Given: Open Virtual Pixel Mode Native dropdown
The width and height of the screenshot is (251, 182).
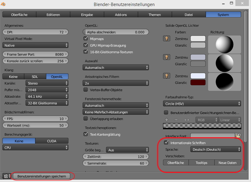Looking at the screenshot, I should coord(35,45).
